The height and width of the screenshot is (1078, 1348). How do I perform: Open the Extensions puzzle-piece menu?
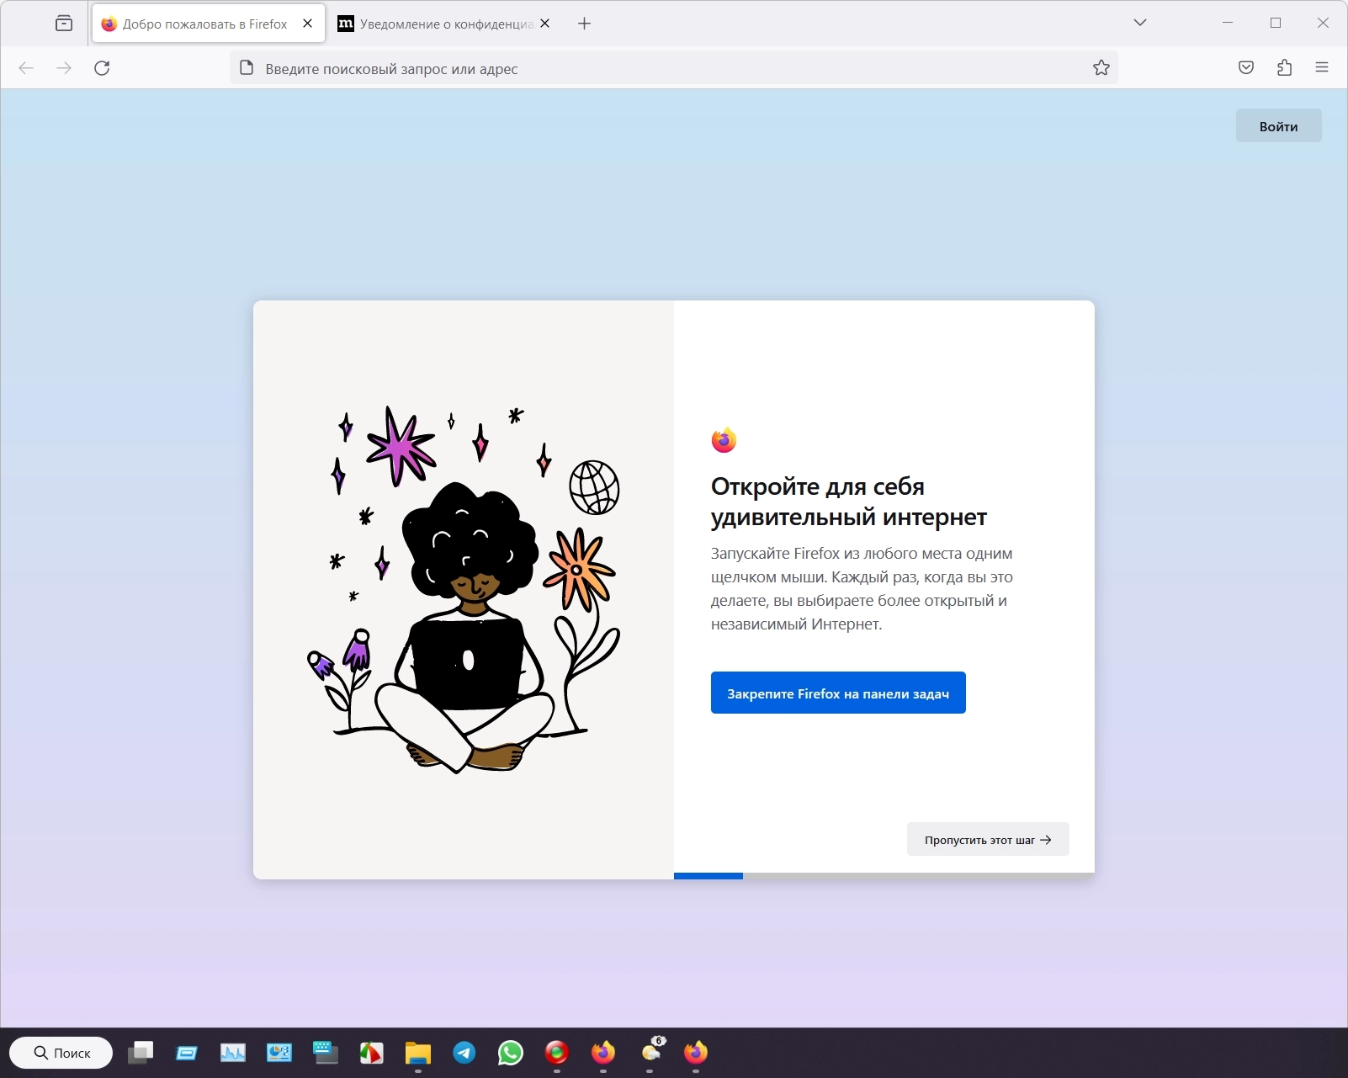click(x=1284, y=68)
